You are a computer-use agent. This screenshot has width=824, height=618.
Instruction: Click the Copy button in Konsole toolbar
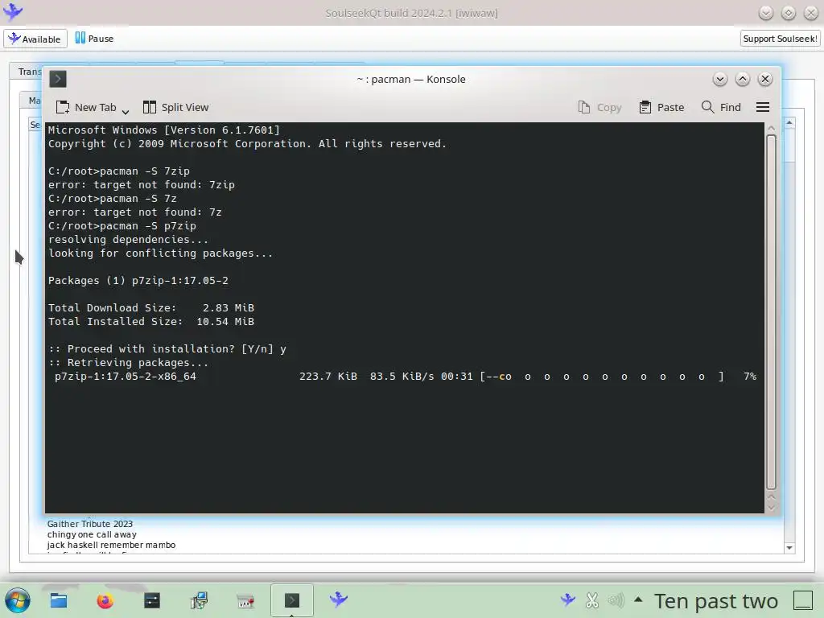coord(599,107)
